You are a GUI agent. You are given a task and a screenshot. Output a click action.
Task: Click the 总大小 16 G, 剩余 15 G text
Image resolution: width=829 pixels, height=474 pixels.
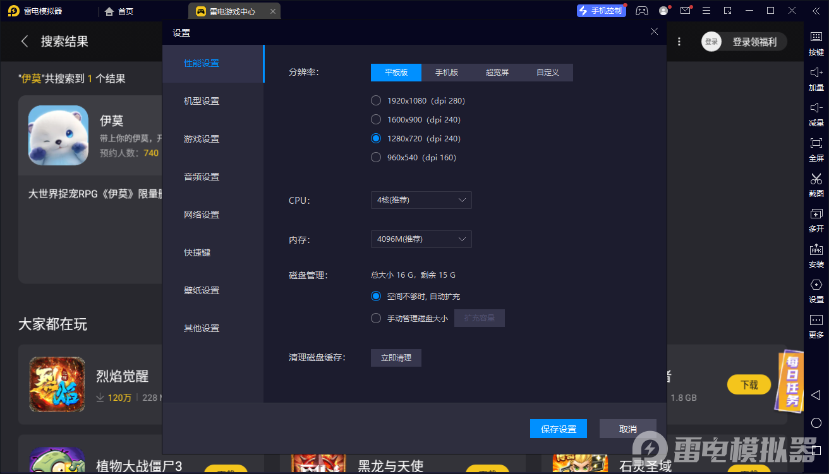coord(413,275)
